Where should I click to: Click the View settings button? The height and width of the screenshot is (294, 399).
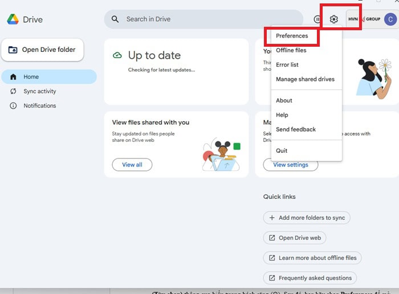click(291, 165)
